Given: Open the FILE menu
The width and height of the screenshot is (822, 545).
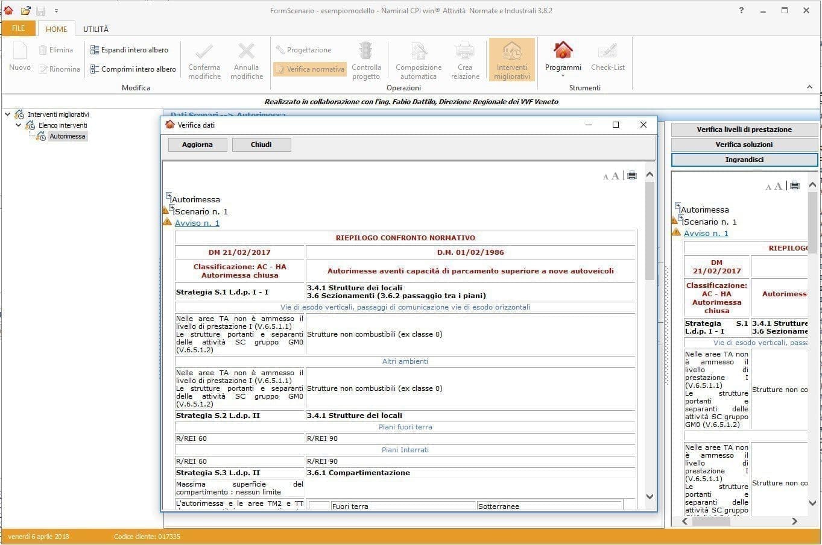Looking at the screenshot, I should point(19,28).
